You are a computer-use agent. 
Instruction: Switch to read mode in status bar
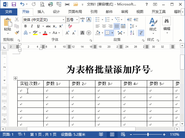pyautogui.click(x=101, y=134)
